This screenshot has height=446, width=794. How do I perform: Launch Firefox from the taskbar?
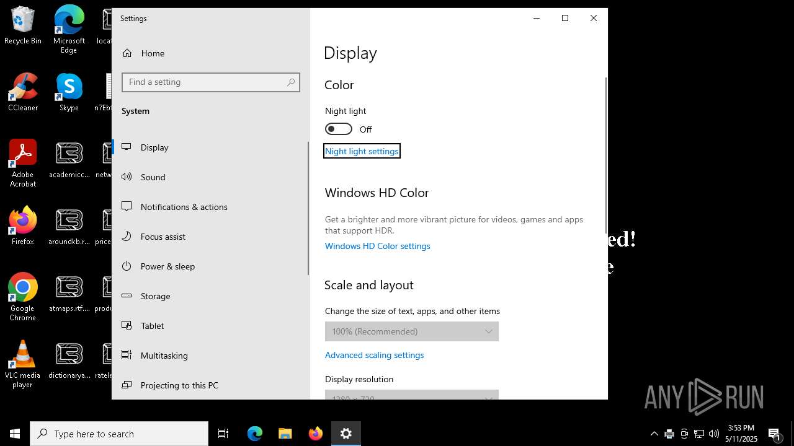tap(316, 434)
